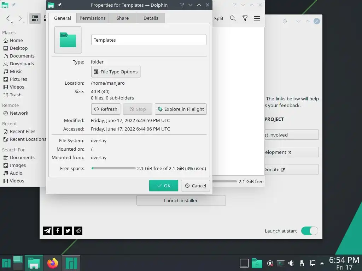362x271 pixels.
Task: Open Recent Locations
Action: 24,139
